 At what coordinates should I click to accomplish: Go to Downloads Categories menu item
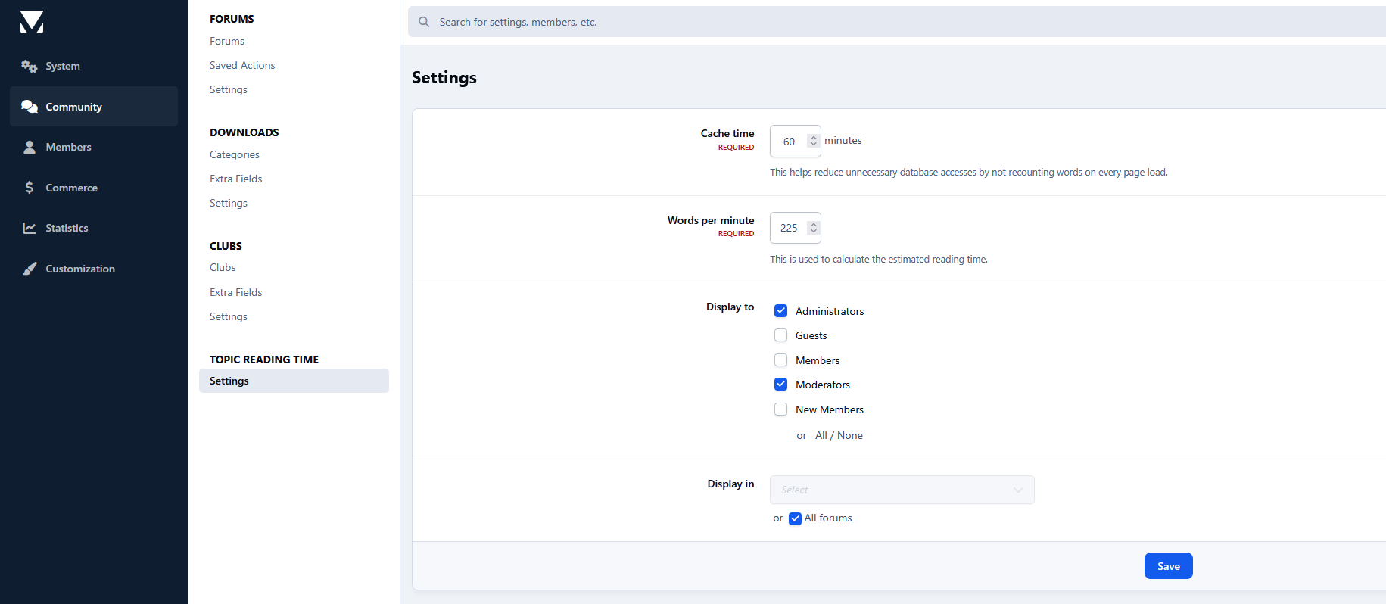235,154
